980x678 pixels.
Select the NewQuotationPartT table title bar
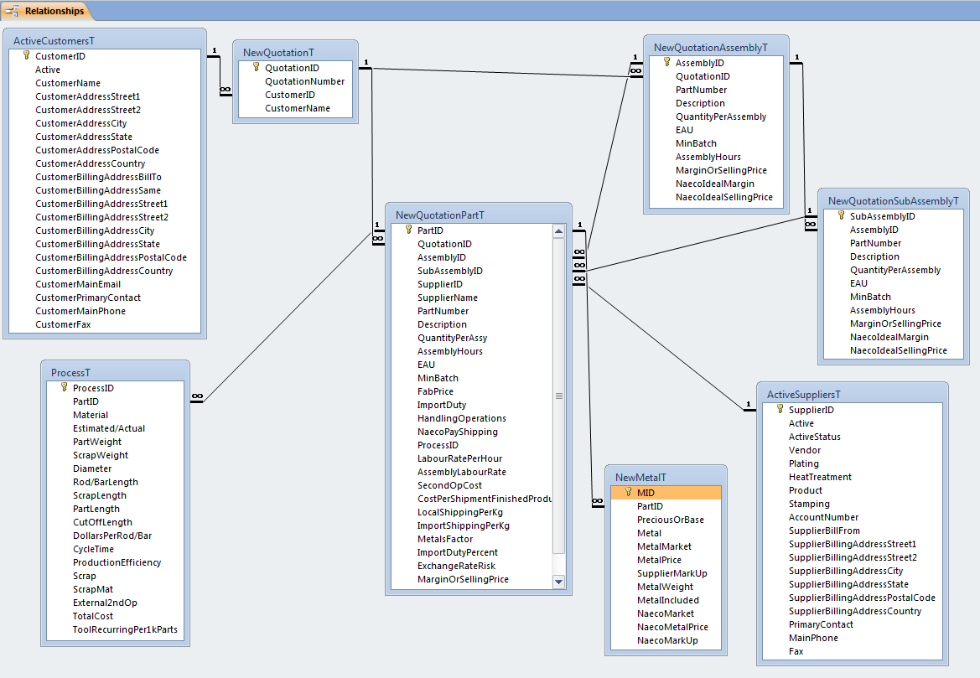[x=479, y=215]
